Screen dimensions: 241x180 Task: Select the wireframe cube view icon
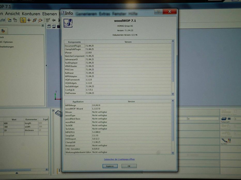[x=49, y=26]
